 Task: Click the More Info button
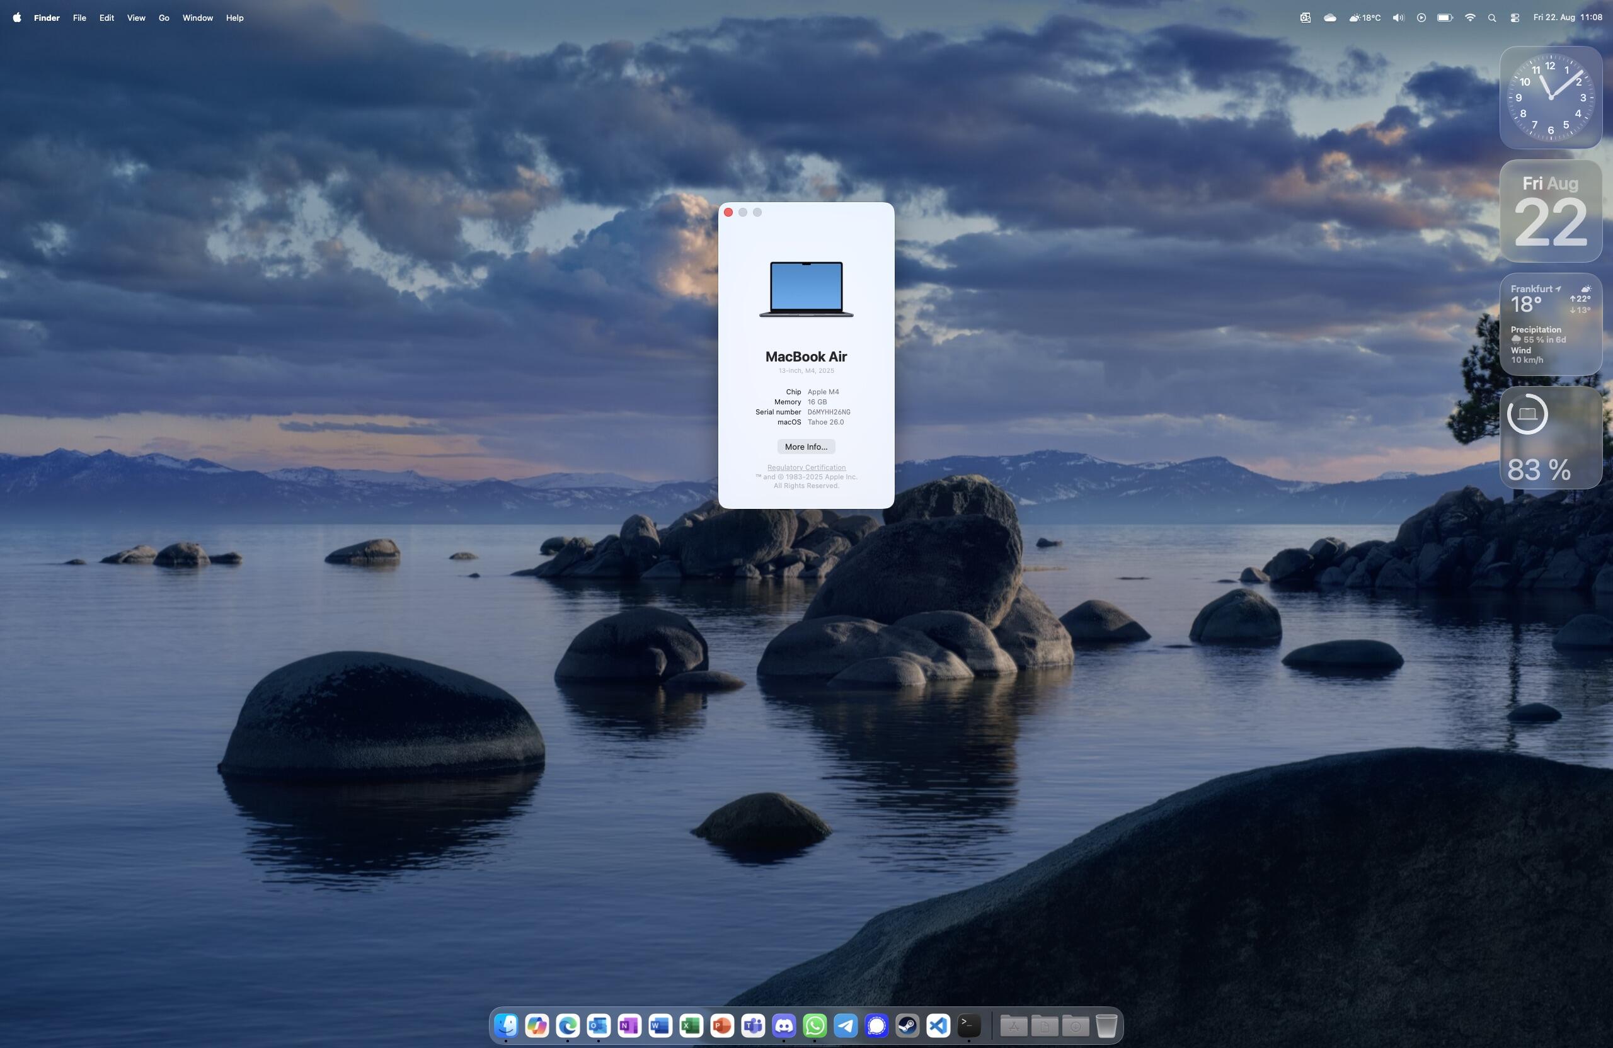(805, 447)
